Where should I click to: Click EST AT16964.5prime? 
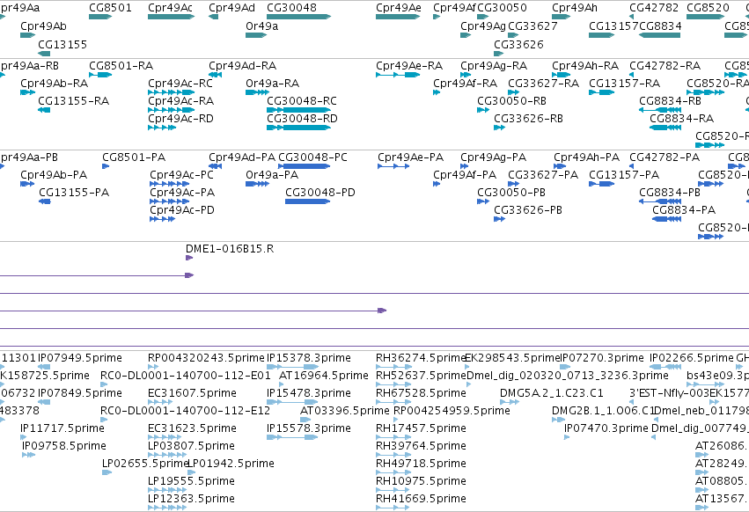pos(323,376)
